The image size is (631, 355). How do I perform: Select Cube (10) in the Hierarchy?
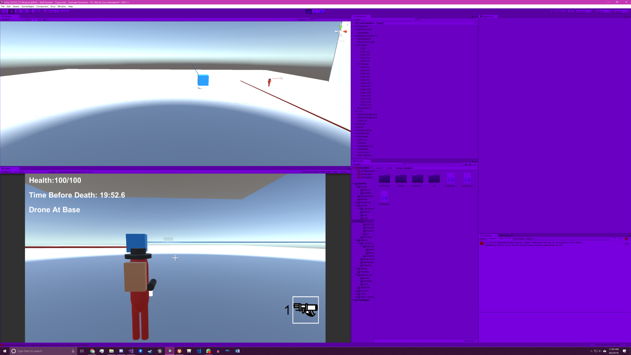[x=365, y=83]
